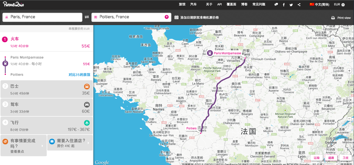The height and width of the screenshot is (165, 354).
Task: Open API menu item
Action: (x=220, y=4)
